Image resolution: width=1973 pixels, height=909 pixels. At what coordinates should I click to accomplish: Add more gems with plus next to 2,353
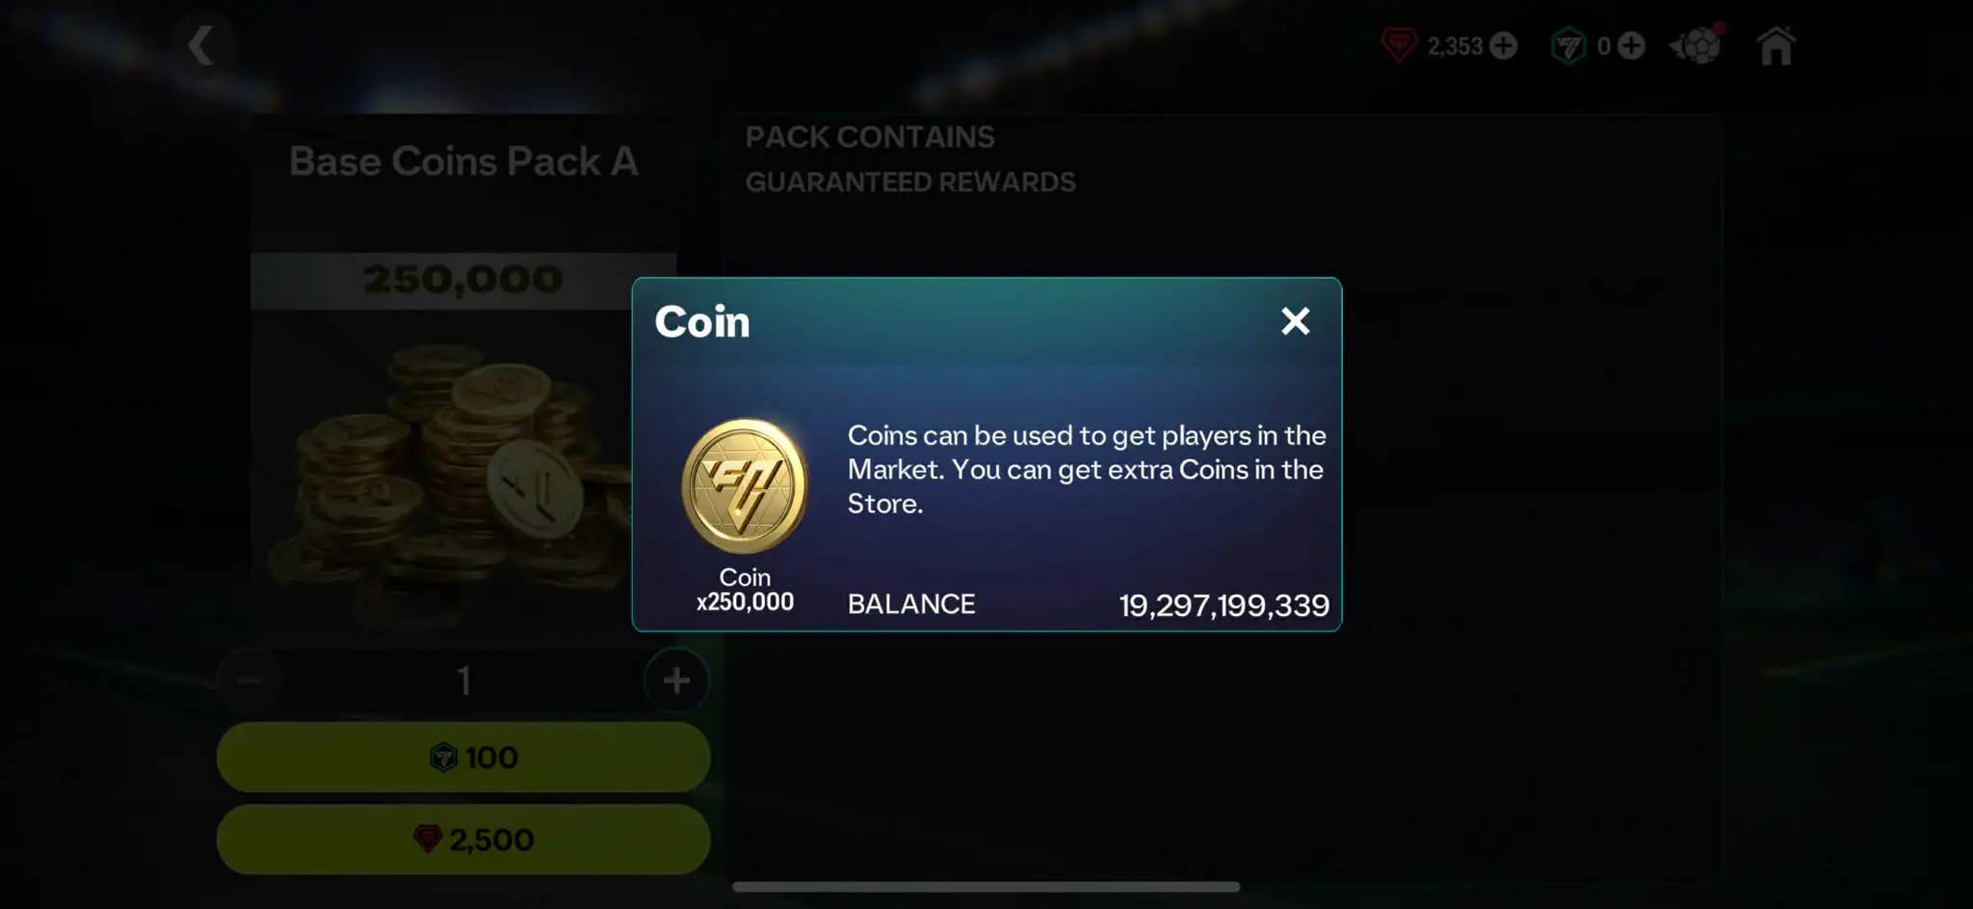[1503, 45]
